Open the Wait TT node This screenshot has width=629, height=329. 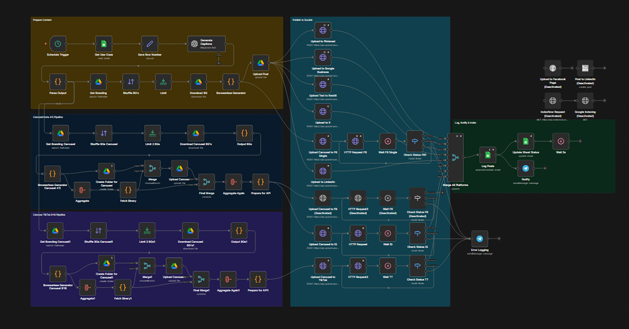pyautogui.click(x=388, y=266)
